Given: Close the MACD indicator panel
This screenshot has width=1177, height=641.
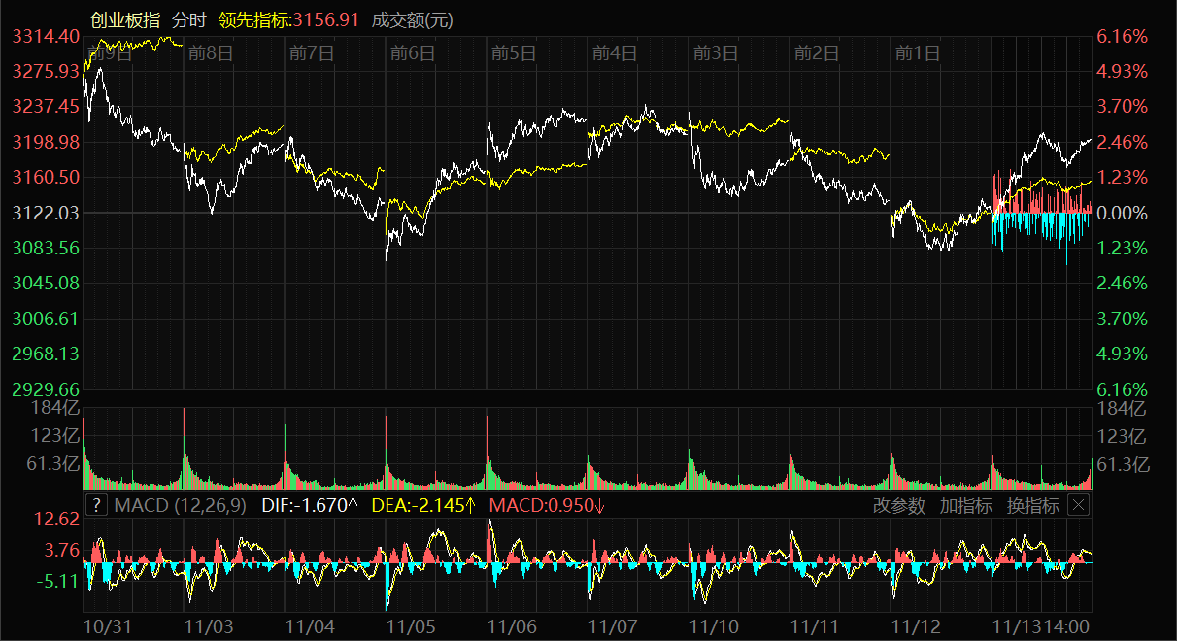Looking at the screenshot, I should pyautogui.click(x=1078, y=505).
